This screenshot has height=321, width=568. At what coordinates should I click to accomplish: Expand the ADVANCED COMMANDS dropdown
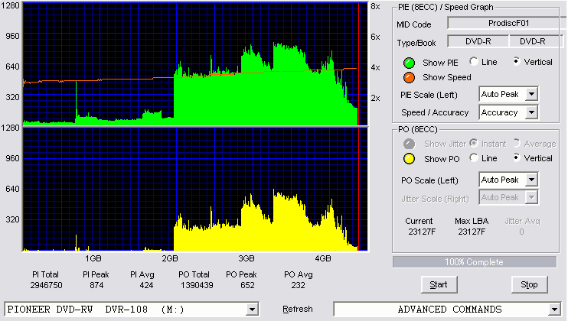(554, 310)
